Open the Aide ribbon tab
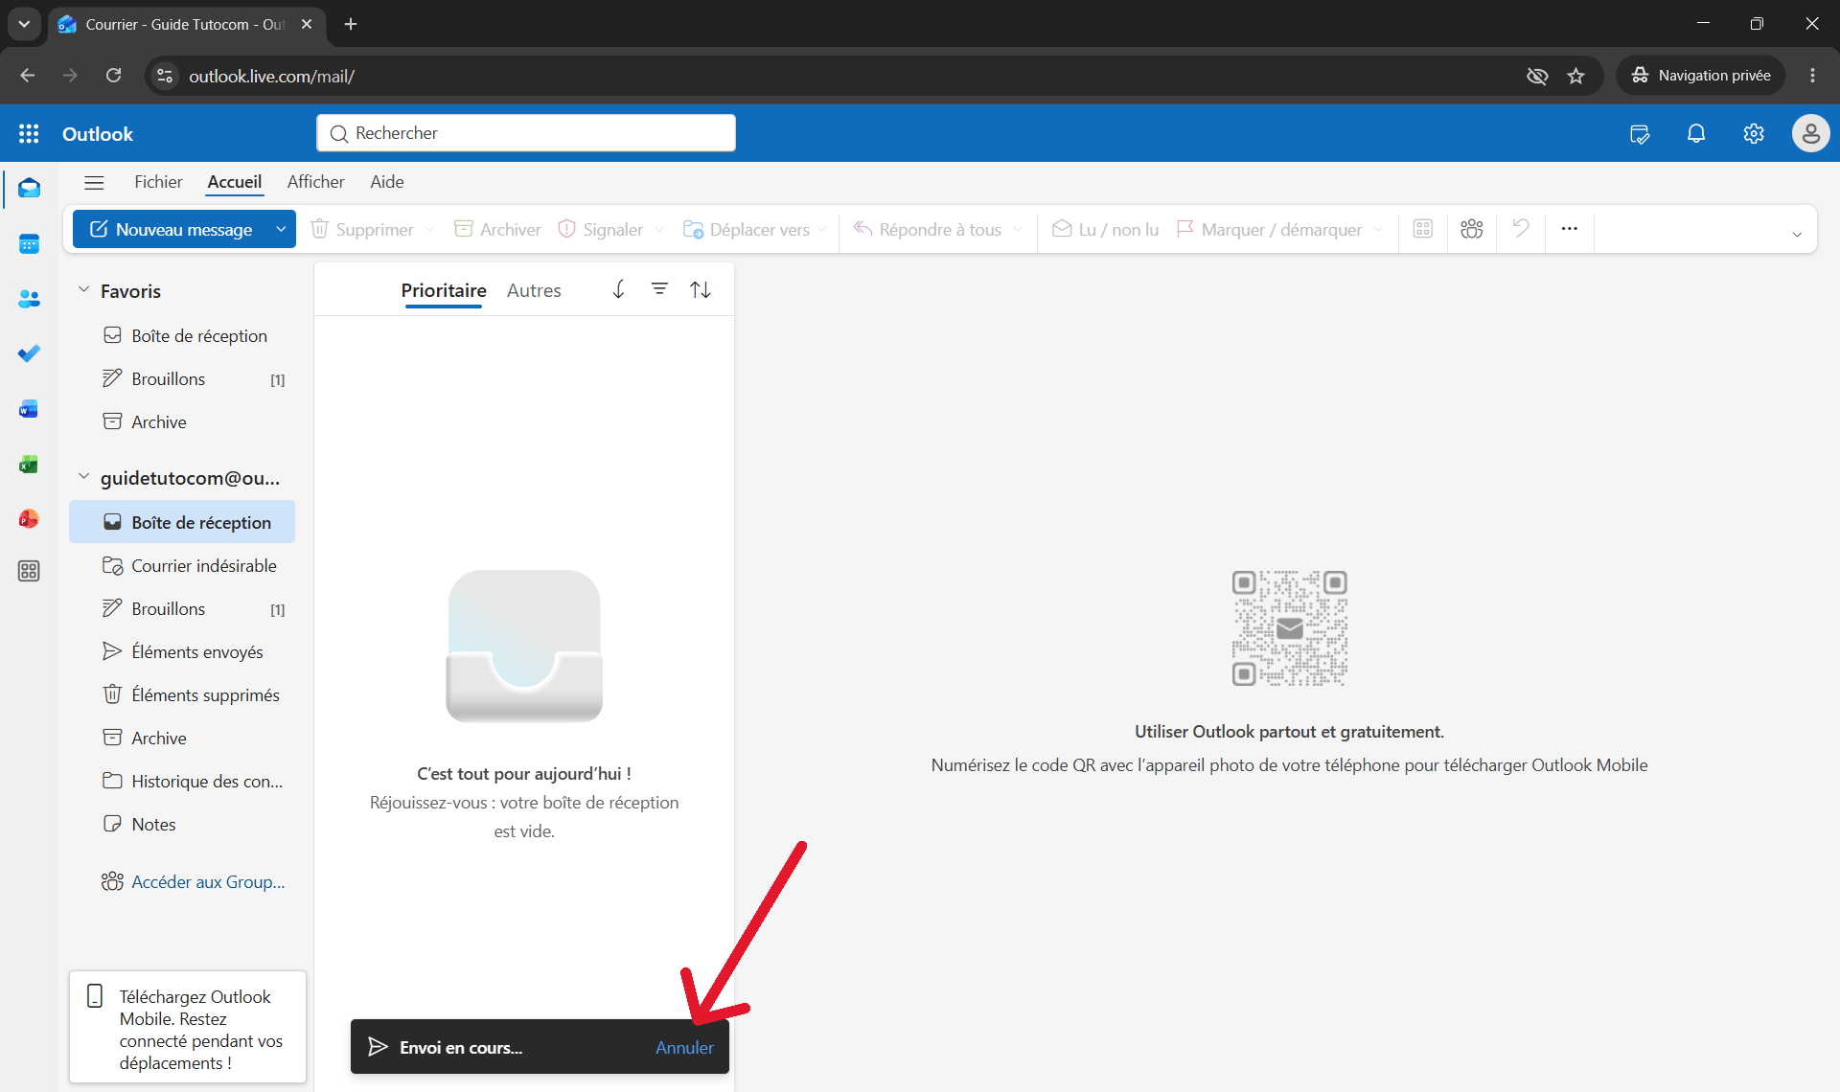The width and height of the screenshot is (1840, 1092). pyautogui.click(x=387, y=182)
